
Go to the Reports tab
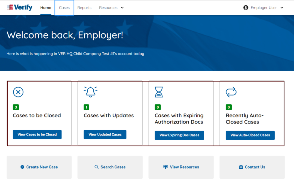(x=84, y=8)
